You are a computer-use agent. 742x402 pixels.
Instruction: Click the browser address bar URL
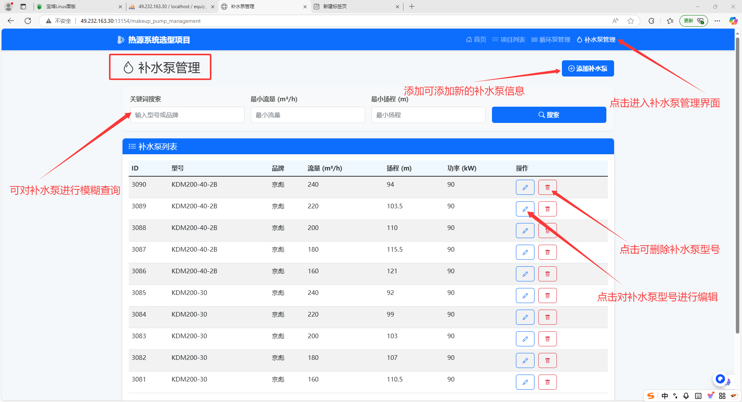141,21
